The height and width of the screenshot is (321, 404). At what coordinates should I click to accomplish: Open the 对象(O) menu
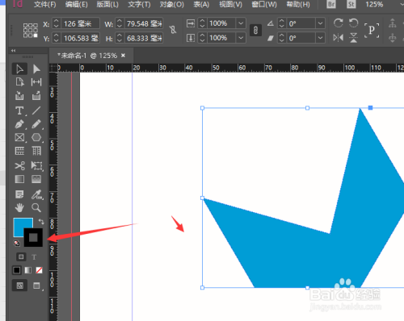172,4
